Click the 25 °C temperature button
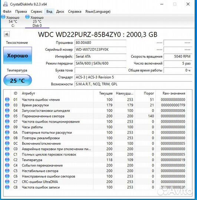Screen dimensions: 197x200 pyautogui.click(x=17, y=80)
